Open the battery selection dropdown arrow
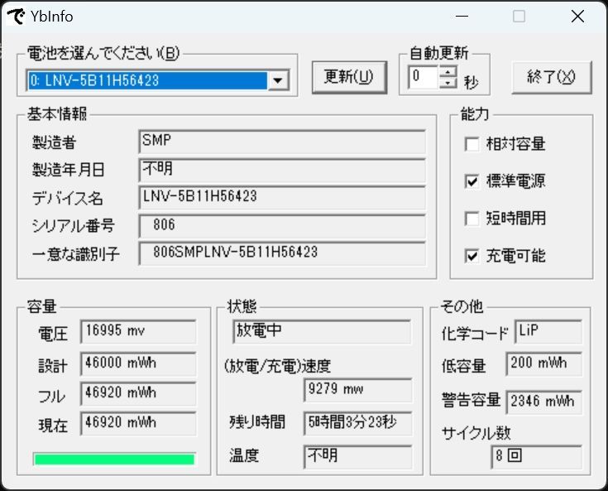Screen dimensions: 608x491 278,81
